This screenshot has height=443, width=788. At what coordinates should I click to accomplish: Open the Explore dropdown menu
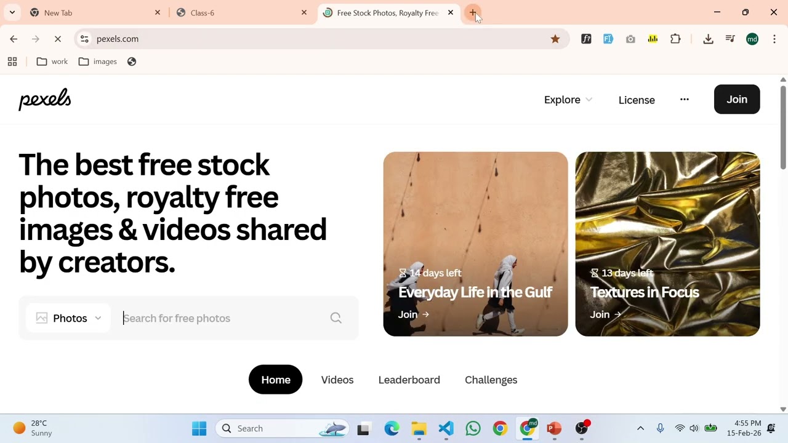[x=568, y=100]
